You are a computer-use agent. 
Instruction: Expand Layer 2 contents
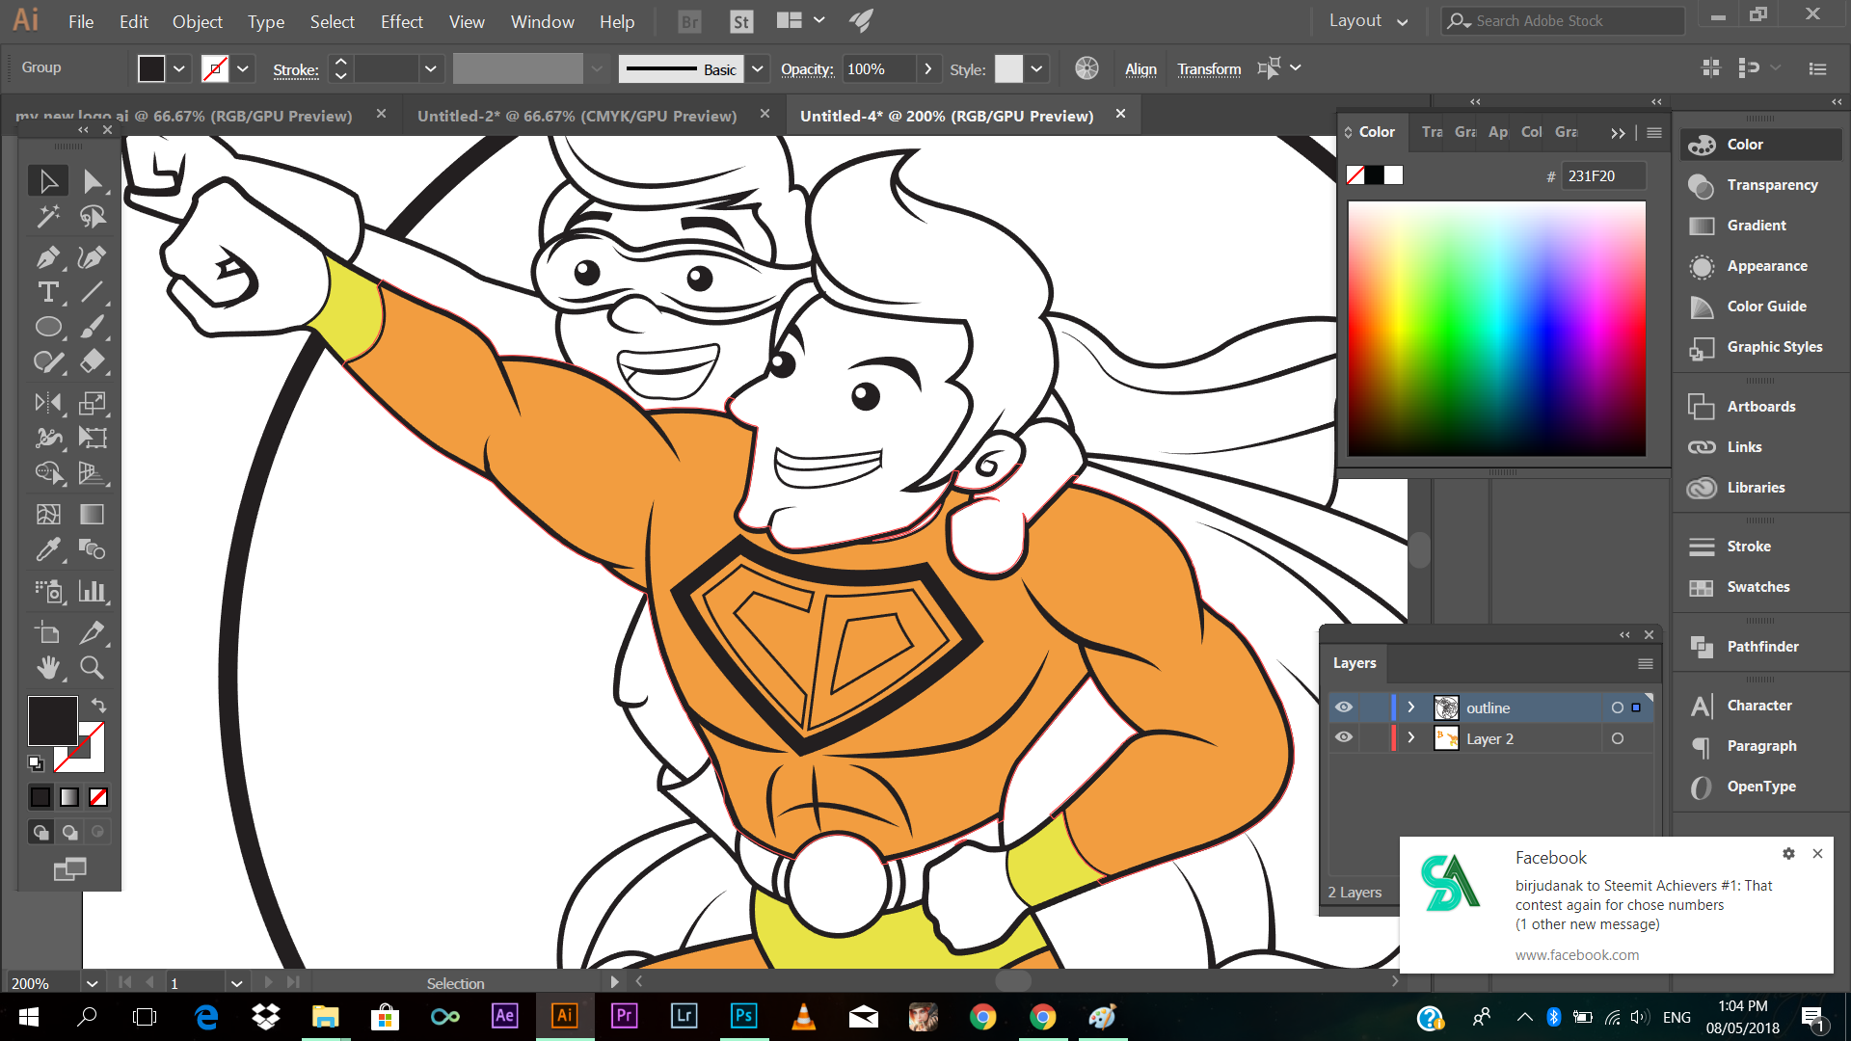[x=1411, y=738]
